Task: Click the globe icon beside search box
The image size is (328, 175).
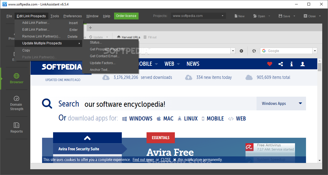Action: tap(254, 51)
